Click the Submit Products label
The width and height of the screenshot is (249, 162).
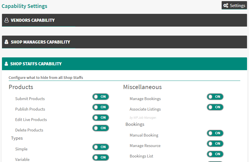click(x=30, y=99)
